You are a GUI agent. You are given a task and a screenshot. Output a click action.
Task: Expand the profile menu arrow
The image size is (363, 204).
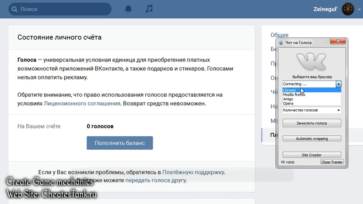tap(359, 9)
